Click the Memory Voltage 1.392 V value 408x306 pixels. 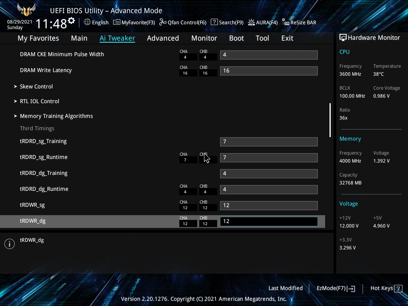point(381,161)
